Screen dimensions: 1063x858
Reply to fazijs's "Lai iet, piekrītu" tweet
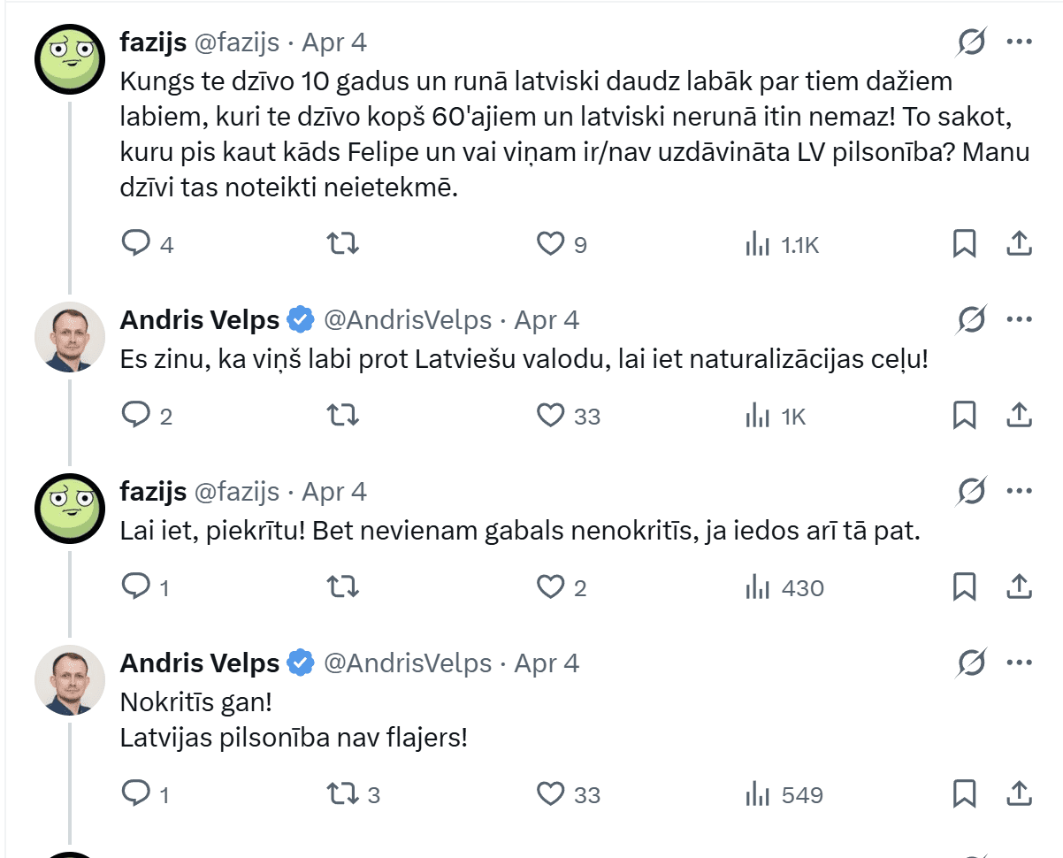click(135, 586)
